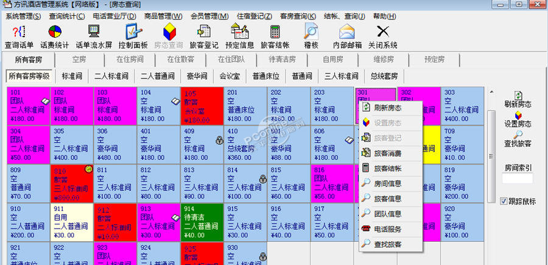The width and height of the screenshot is (548, 265).
Task: Open the 旅客结帐 calculator icon
Action: (x=275, y=32)
